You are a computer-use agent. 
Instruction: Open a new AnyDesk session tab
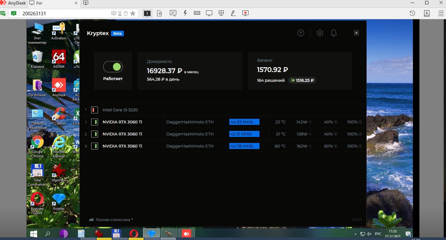86,3
